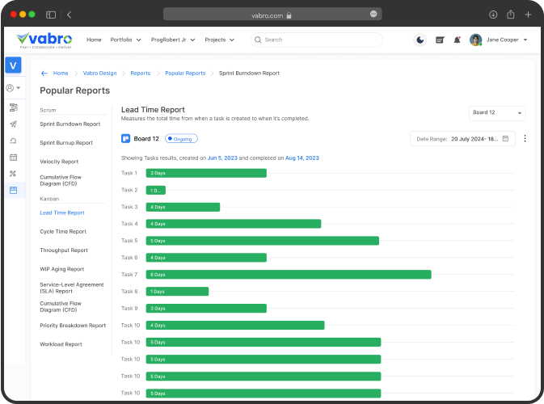
Task: Click the Task 9 3 Days bar
Action: point(206,309)
